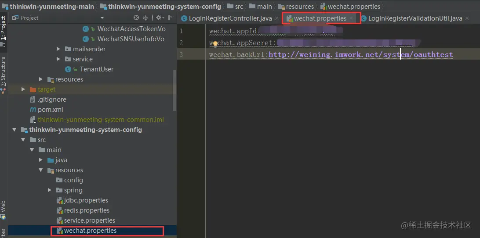Switch to LoginRegisterController.java tab
The width and height of the screenshot is (480, 238).
[230, 18]
